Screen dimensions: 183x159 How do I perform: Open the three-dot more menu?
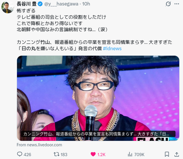177,4
